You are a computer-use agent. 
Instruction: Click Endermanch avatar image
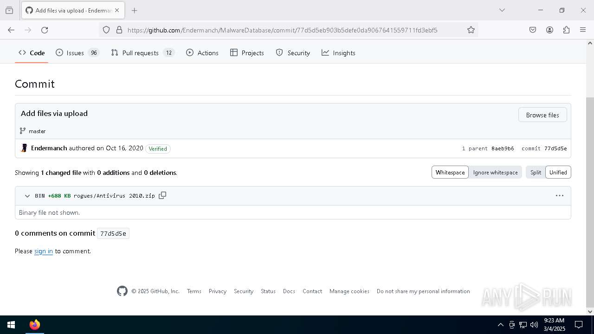point(24,148)
